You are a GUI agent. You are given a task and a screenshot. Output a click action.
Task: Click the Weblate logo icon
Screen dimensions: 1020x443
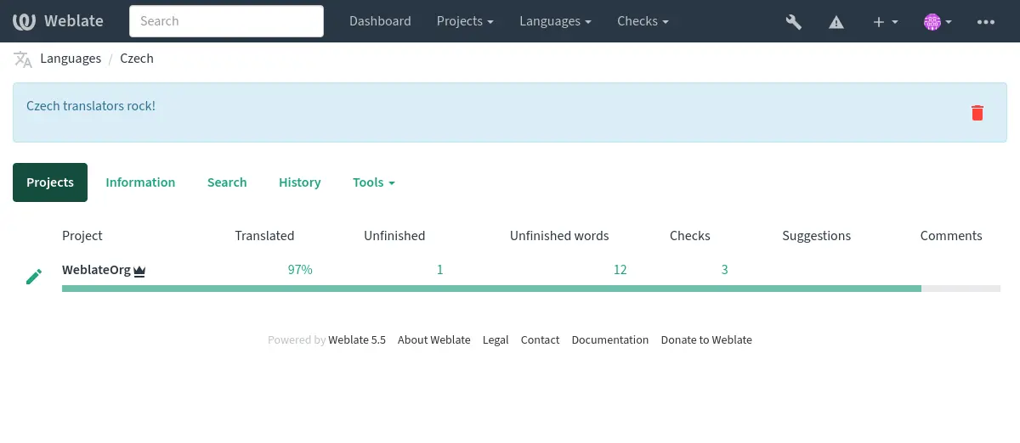pyautogui.click(x=24, y=21)
